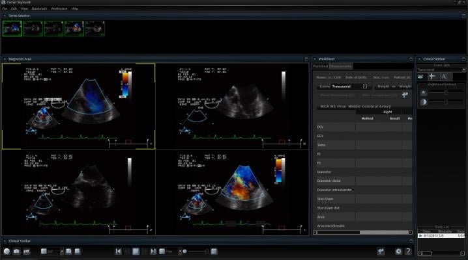Click the measurement tool tab in sidebar

click(x=432, y=77)
